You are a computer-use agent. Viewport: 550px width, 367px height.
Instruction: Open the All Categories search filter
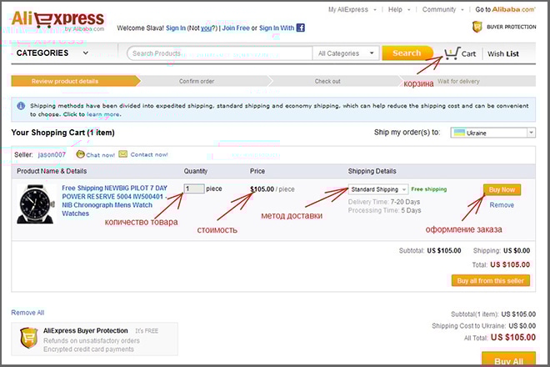click(346, 53)
